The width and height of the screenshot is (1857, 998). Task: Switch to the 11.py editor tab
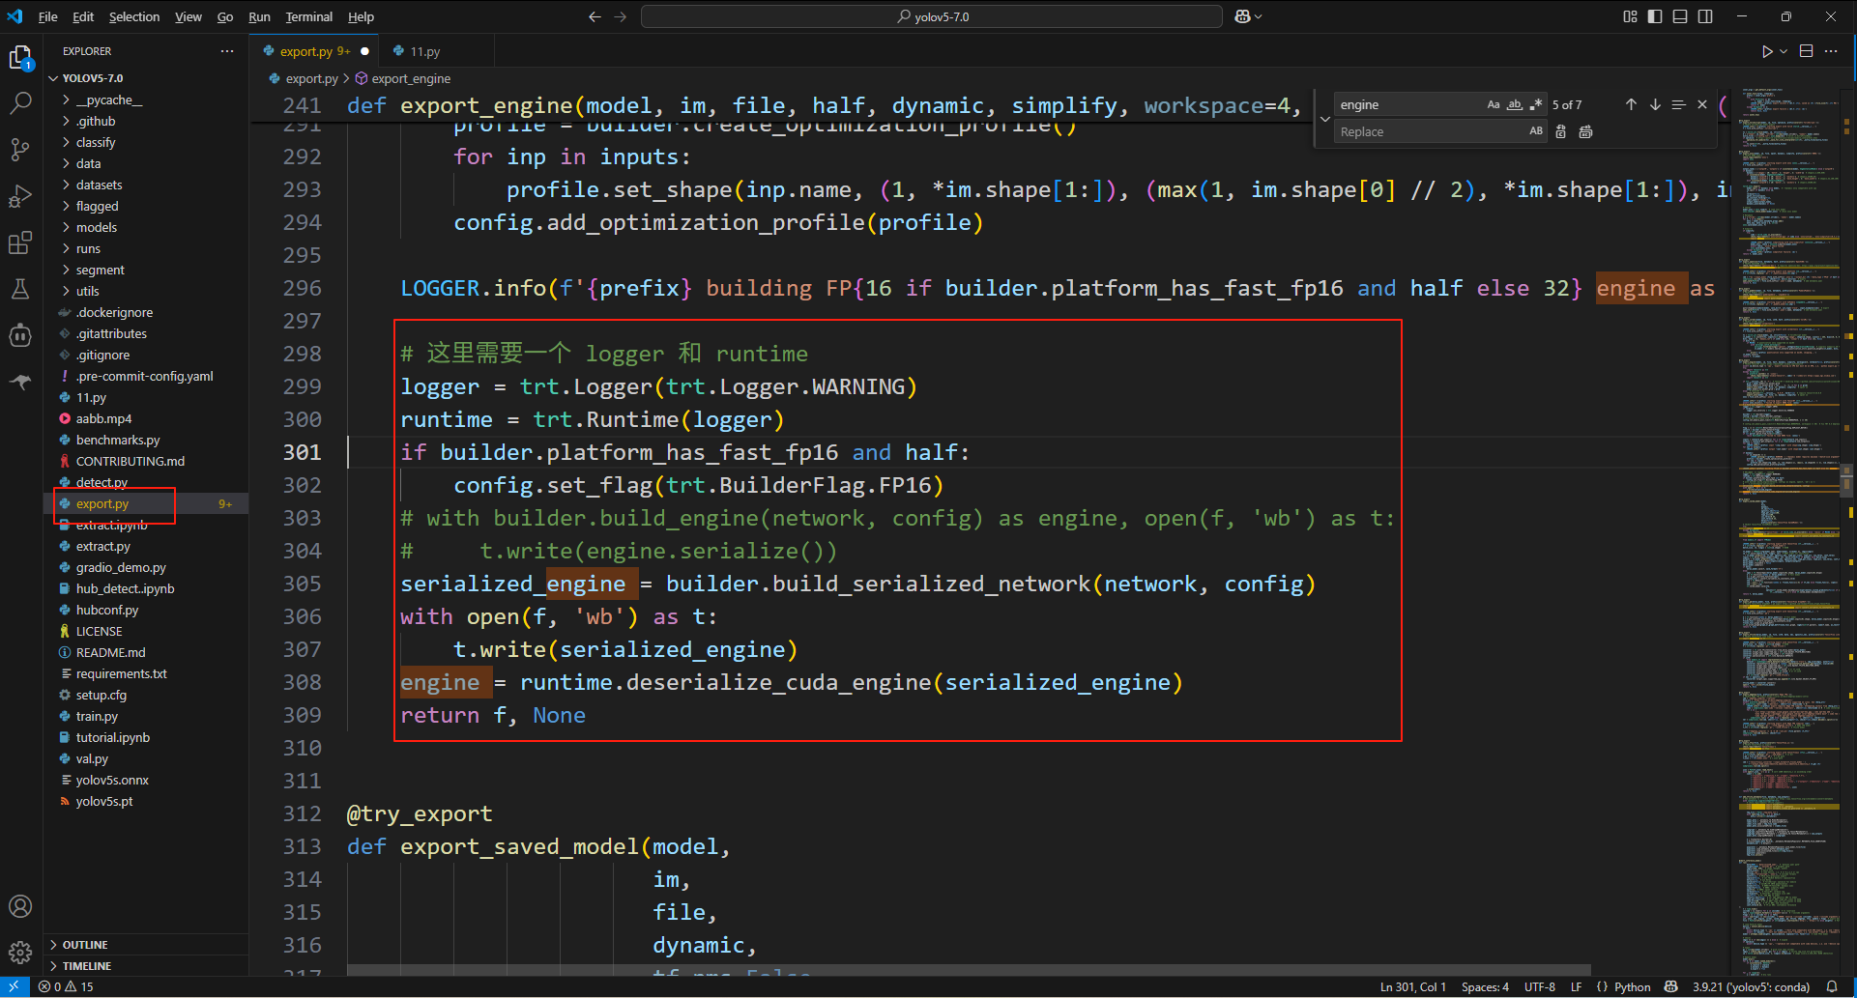click(423, 50)
